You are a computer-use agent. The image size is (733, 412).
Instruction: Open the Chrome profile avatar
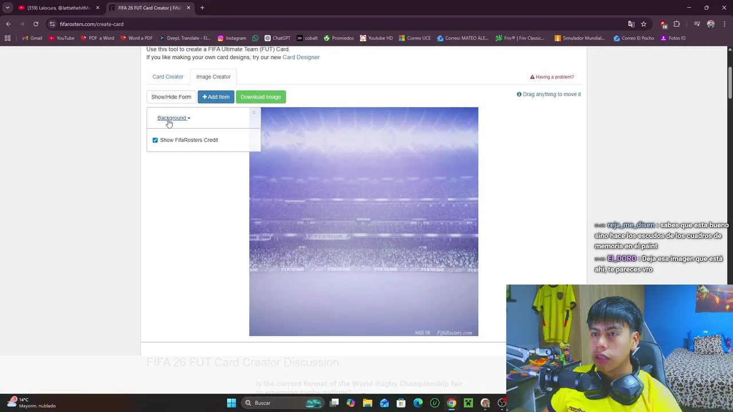pyautogui.click(x=711, y=24)
